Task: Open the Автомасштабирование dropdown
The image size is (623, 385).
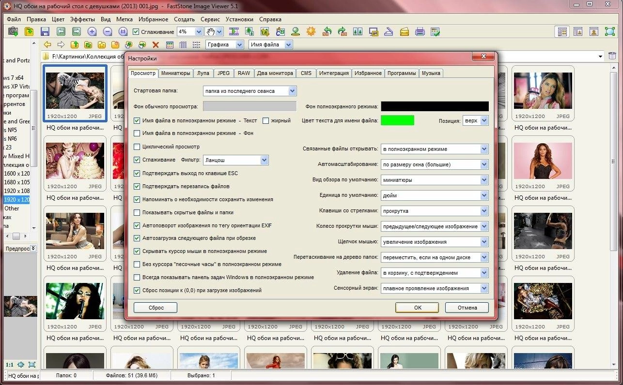Action: tap(435, 164)
